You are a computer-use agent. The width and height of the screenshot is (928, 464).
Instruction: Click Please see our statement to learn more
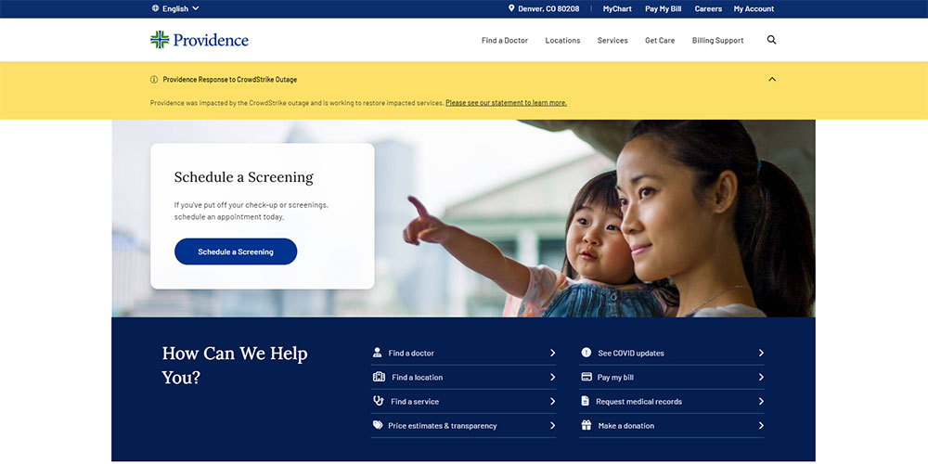tap(506, 102)
